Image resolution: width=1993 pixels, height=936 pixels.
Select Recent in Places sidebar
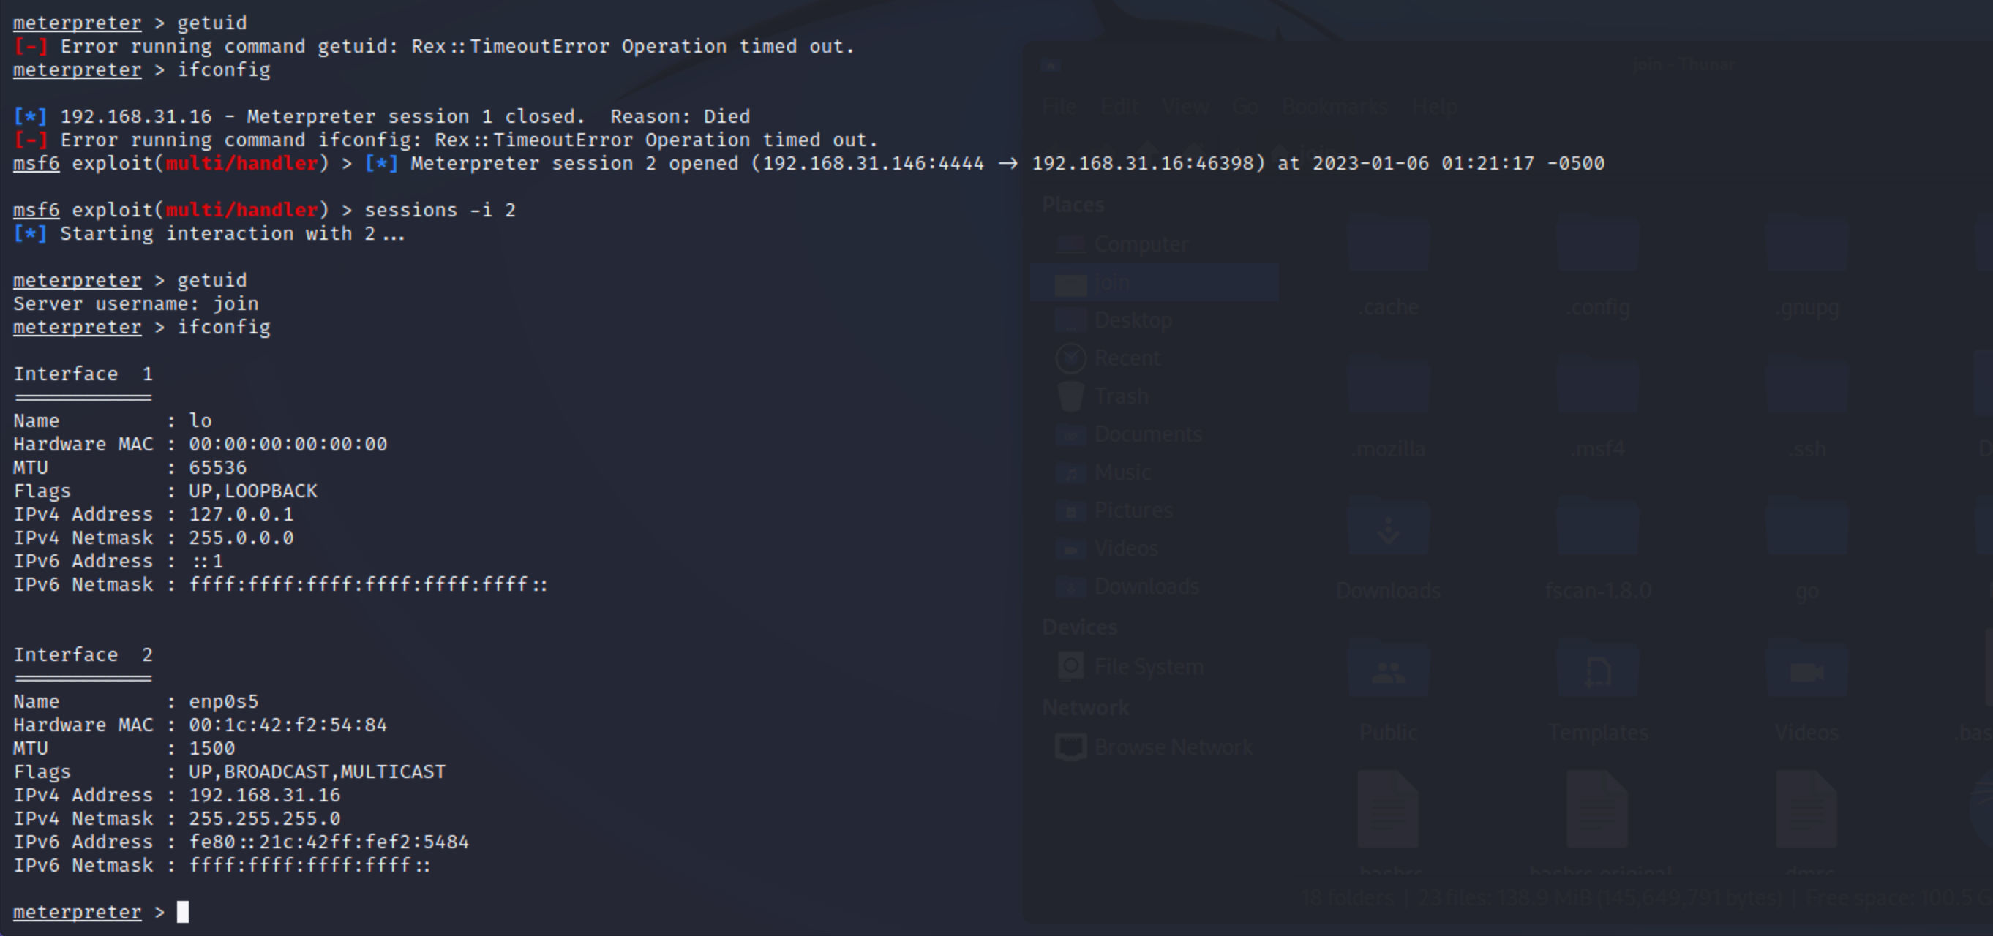click(1126, 358)
